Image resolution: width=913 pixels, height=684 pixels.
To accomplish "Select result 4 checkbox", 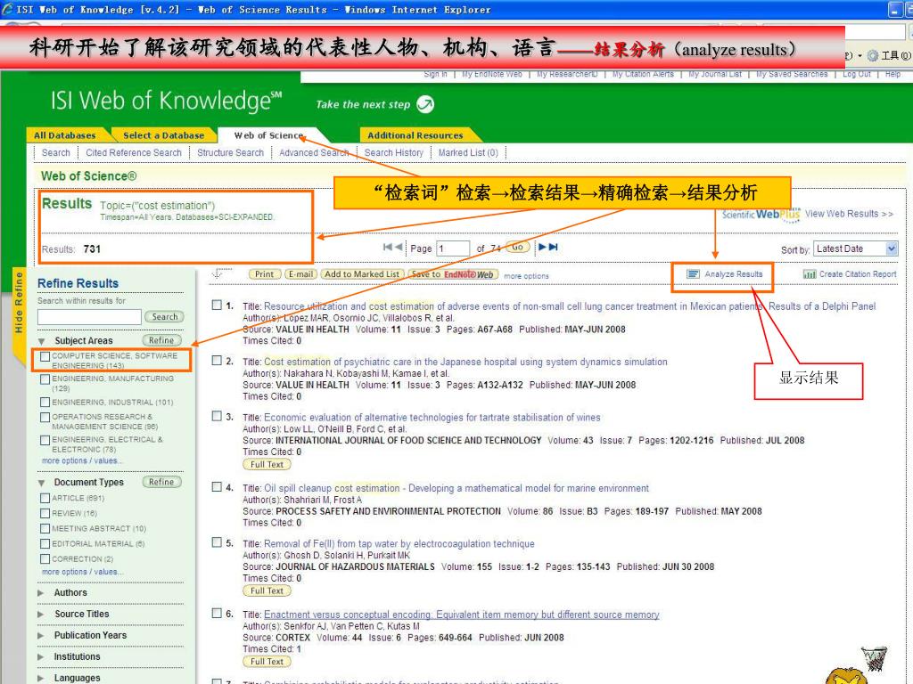I will click(217, 487).
